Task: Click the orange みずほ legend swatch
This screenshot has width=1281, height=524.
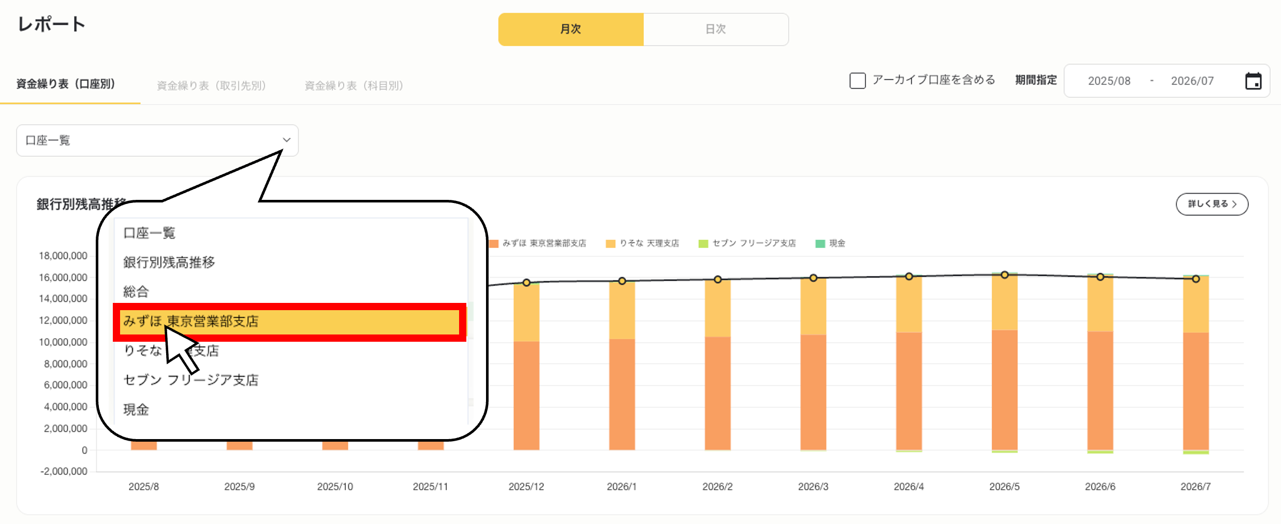Action: click(x=494, y=243)
